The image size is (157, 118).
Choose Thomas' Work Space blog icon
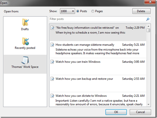click(25, 60)
